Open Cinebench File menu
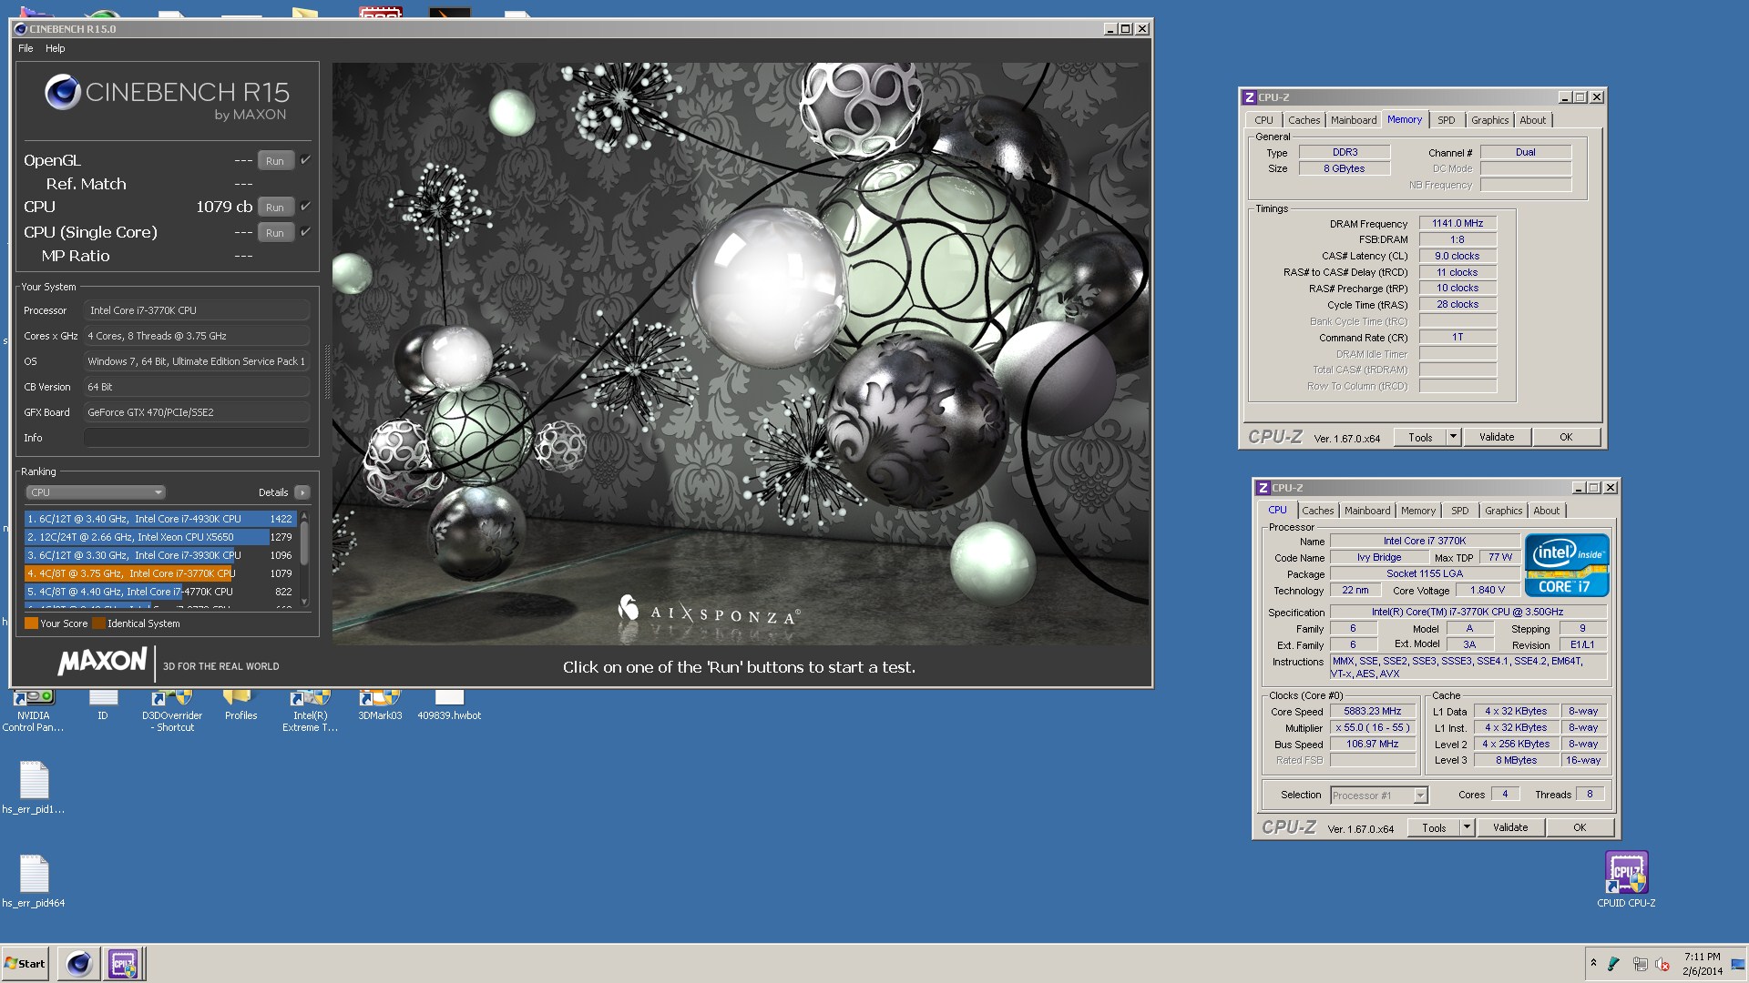This screenshot has width=1749, height=983. tap(26, 48)
